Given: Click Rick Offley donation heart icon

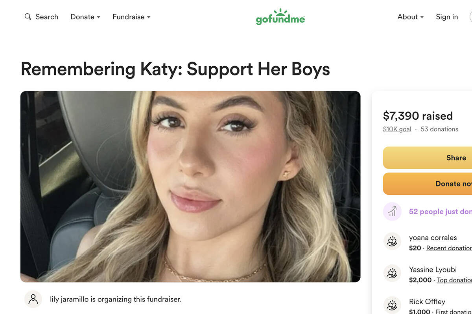Looking at the screenshot, I should point(392,305).
